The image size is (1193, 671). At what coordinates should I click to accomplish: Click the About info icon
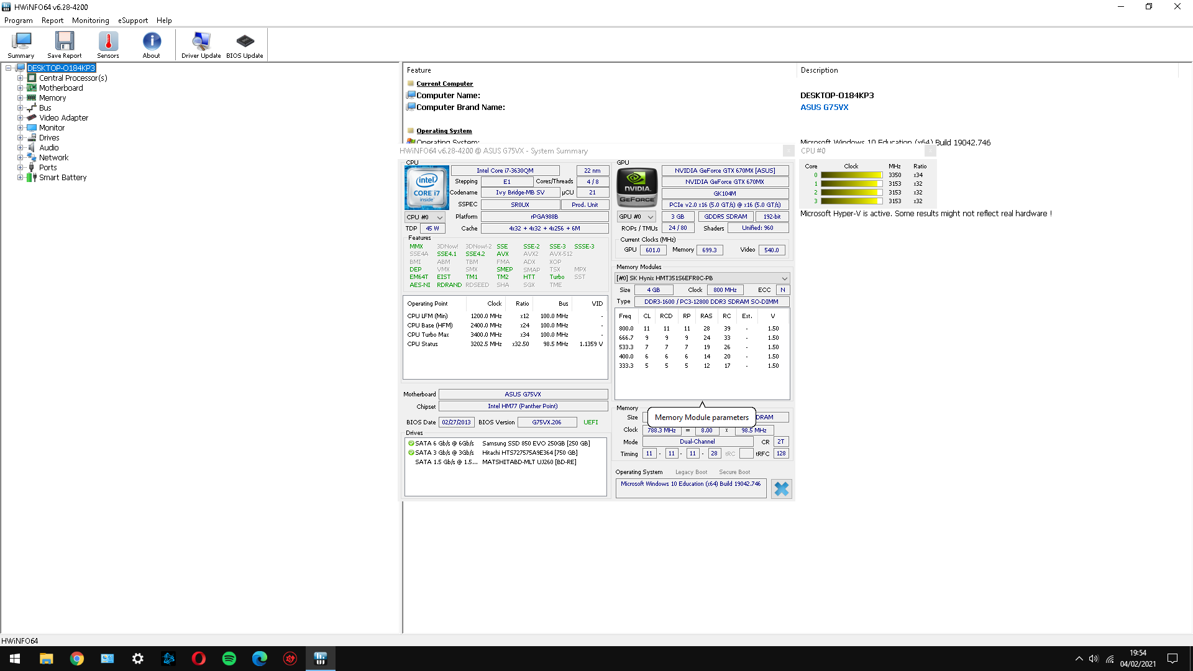151,45
